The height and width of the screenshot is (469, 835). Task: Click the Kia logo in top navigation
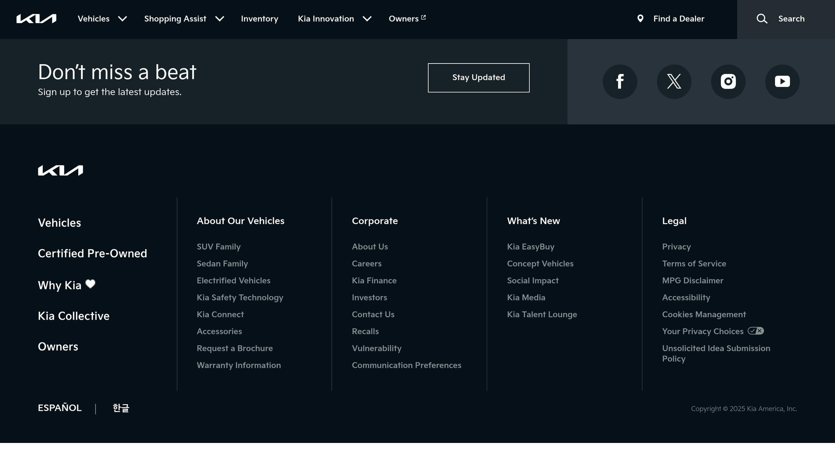[36, 19]
